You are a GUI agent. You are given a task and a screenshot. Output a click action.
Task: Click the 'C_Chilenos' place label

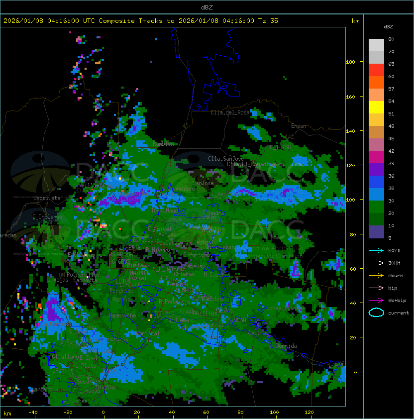47,217
